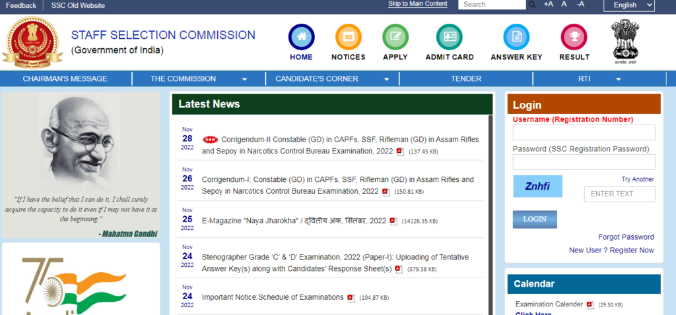Open The Commission menu item

(x=184, y=79)
